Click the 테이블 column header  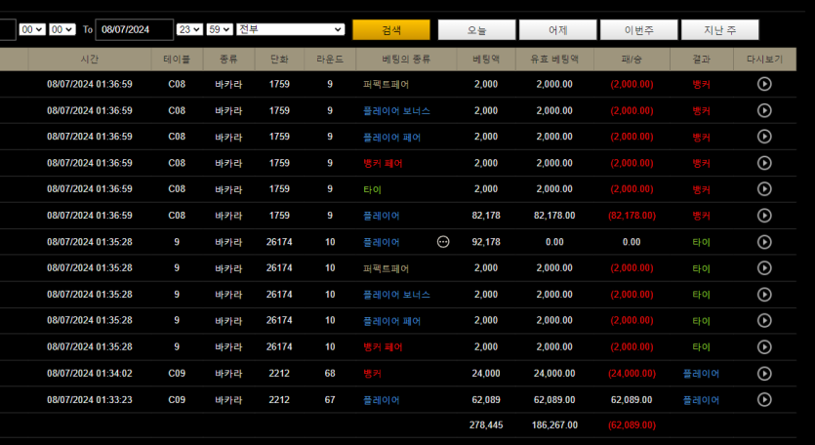177,60
